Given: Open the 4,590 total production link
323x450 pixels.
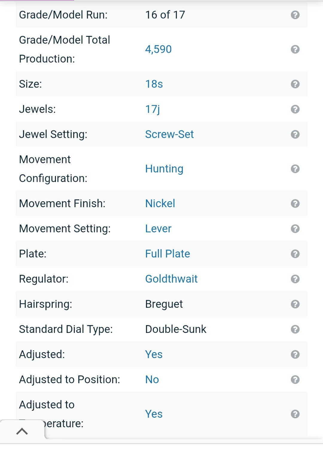Looking at the screenshot, I should [158, 49].
